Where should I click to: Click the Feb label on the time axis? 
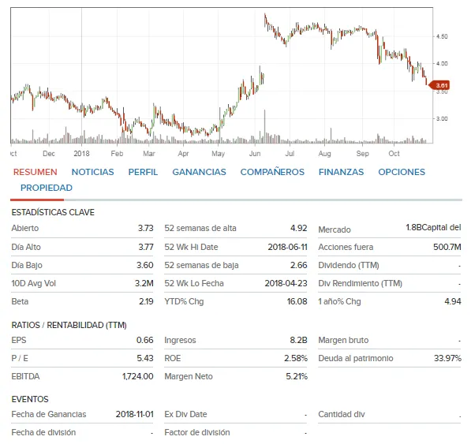click(117, 154)
